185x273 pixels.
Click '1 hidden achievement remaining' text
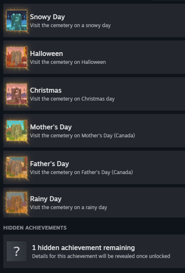tap(83, 248)
